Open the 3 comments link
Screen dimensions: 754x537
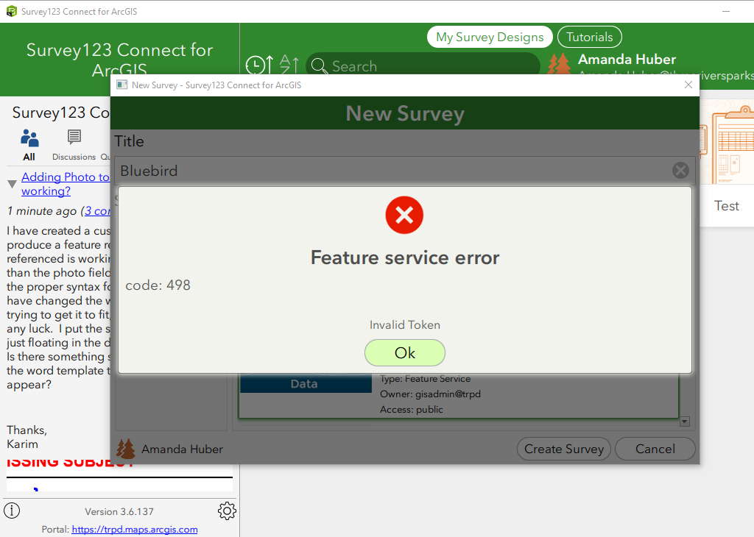pyautogui.click(x=98, y=211)
